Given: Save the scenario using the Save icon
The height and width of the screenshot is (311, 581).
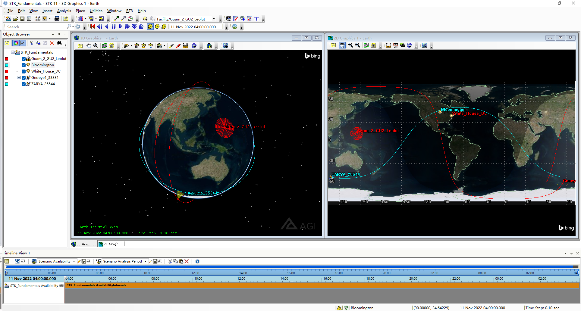Looking at the screenshot, I should 22,19.
